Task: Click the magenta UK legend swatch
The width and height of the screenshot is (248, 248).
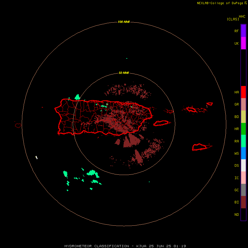Action: tap(243, 43)
